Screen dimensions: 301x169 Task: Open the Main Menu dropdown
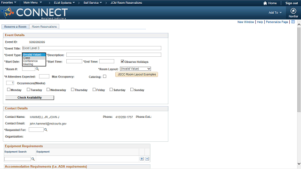[32, 3]
